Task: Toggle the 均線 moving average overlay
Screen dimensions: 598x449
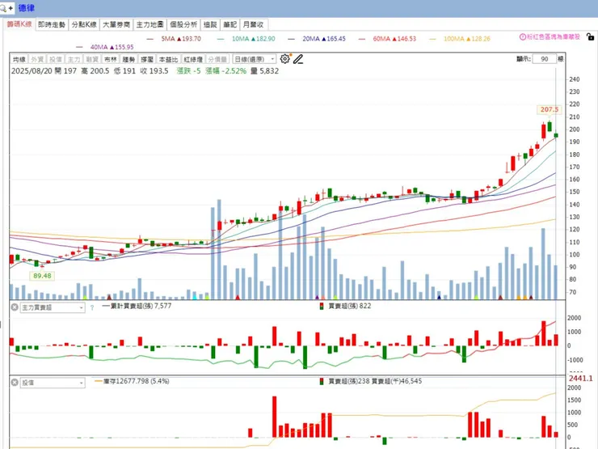Action: click(19, 59)
